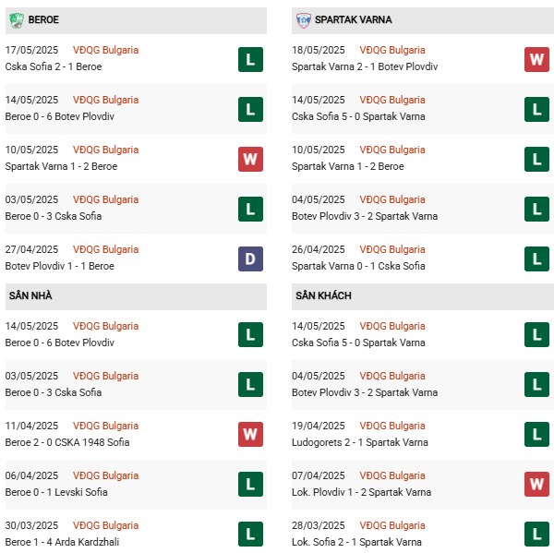
Task: Click W badge for Beroe 2-0 CSKA 1948 Sofia
Action: (x=250, y=434)
